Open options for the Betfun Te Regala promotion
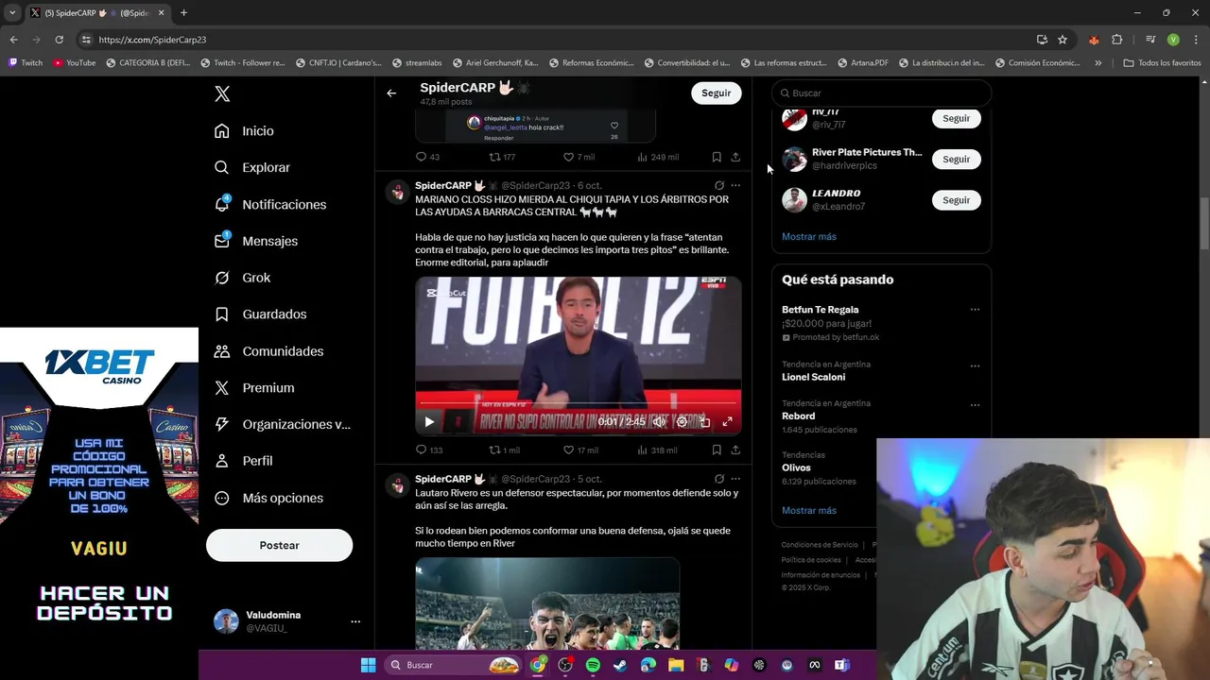Viewport: 1210px width, 680px height. [975, 310]
